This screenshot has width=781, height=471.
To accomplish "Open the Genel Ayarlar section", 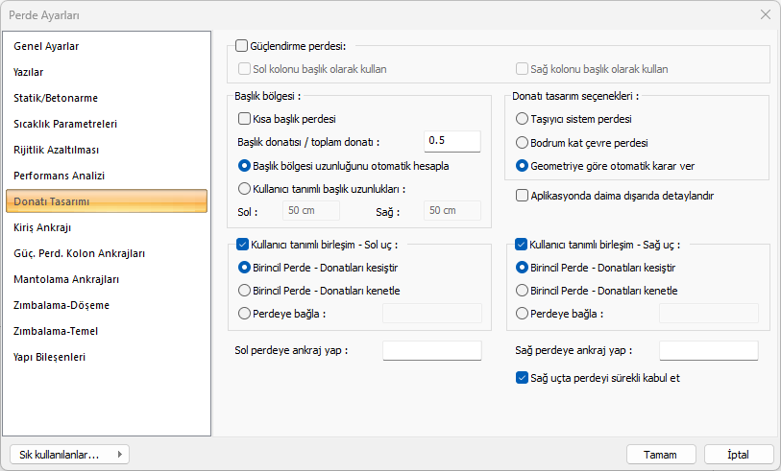I will pos(46,46).
